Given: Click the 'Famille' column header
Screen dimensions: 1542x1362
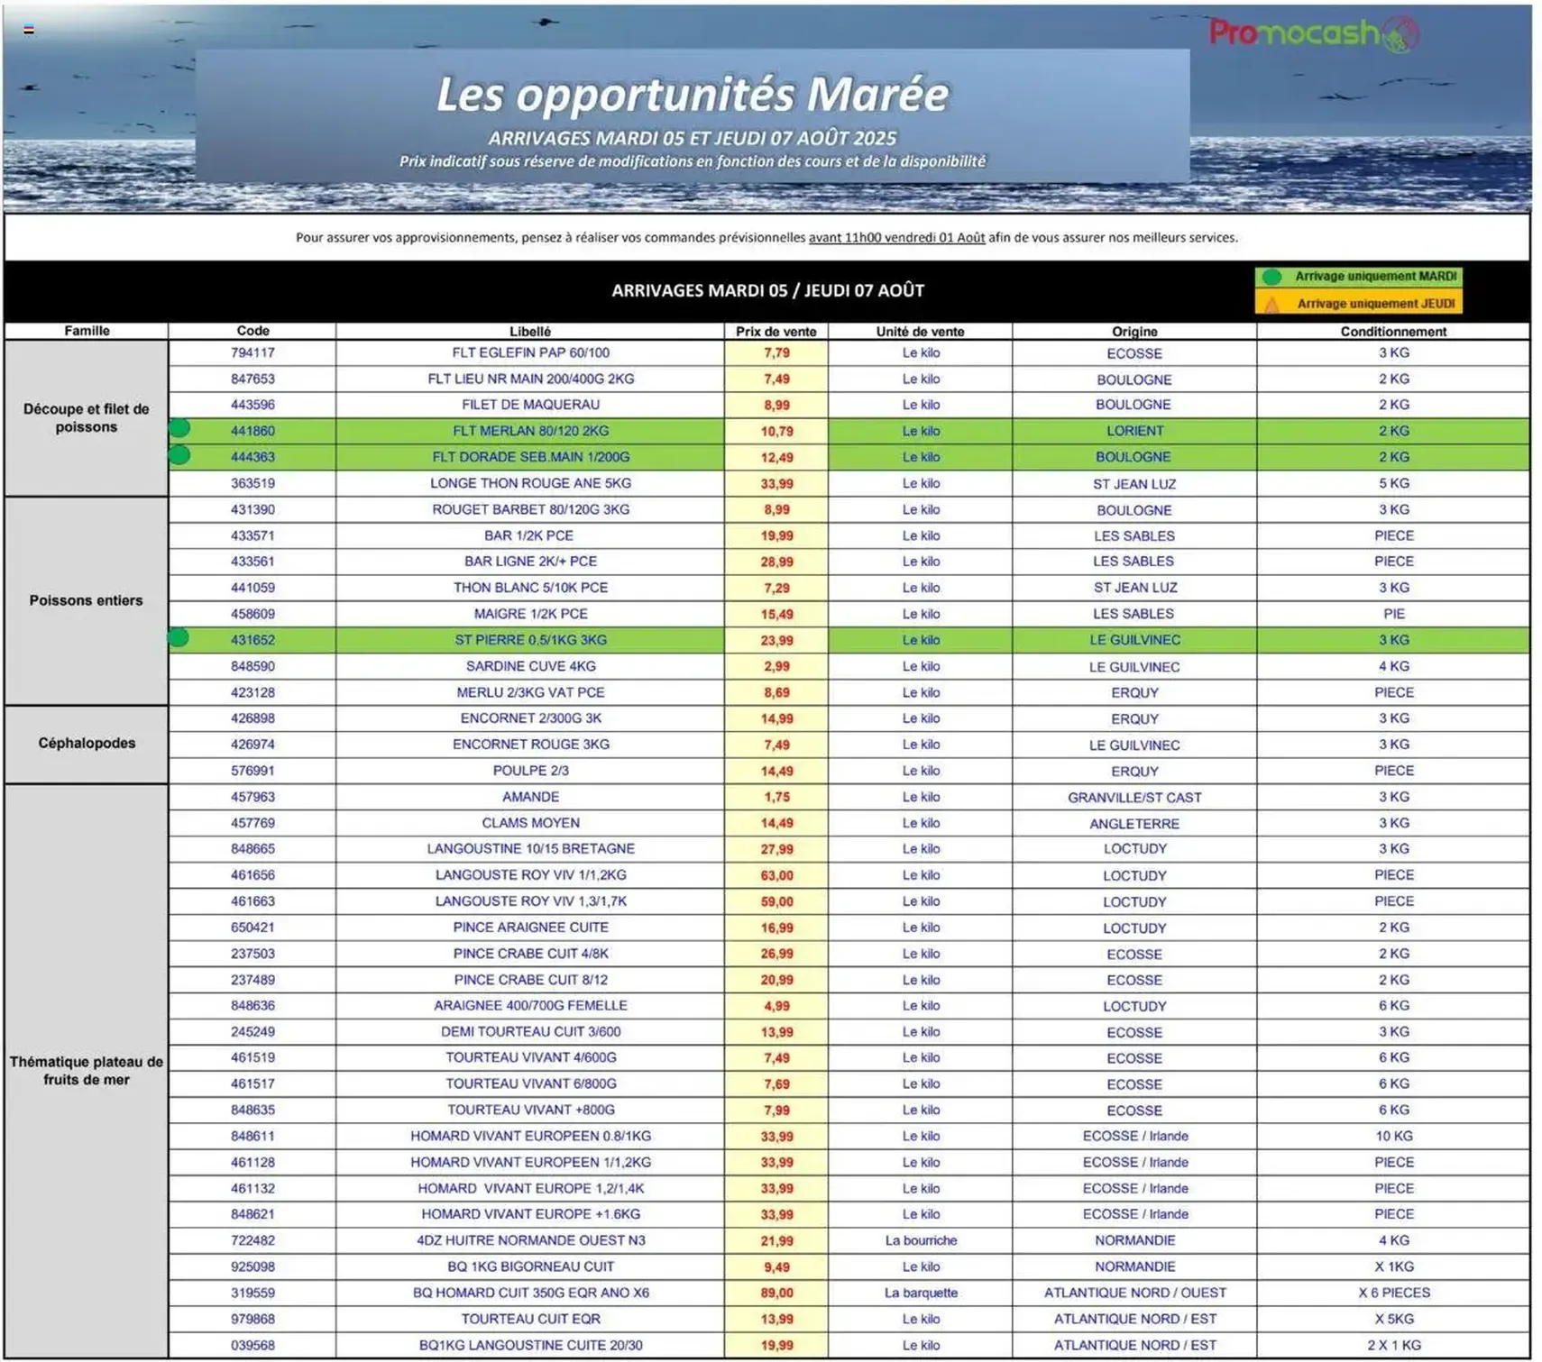Looking at the screenshot, I should (87, 331).
